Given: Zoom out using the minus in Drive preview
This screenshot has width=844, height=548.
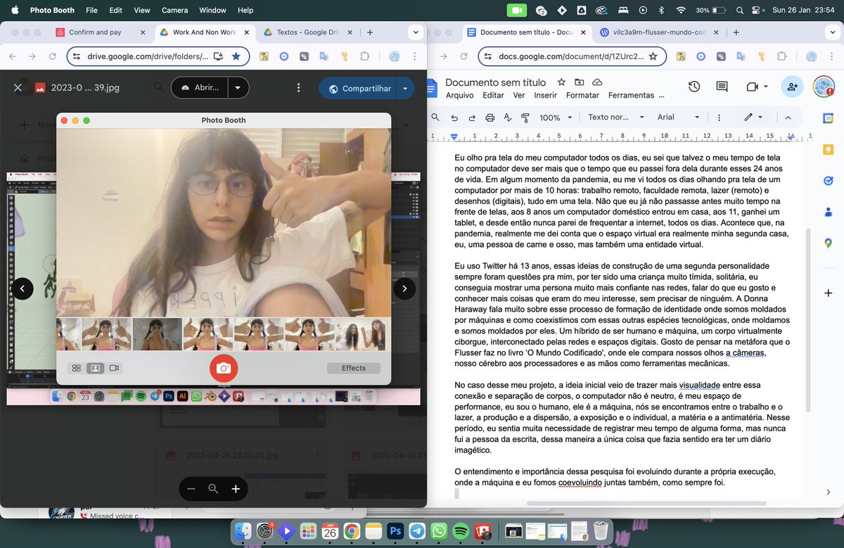Looking at the screenshot, I should pos(191,489).
